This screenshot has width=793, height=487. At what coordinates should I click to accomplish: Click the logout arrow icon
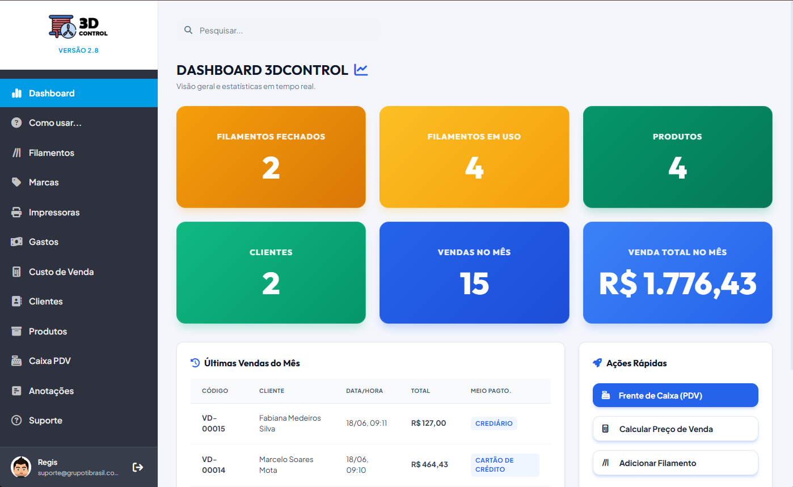tap(137, 467)
